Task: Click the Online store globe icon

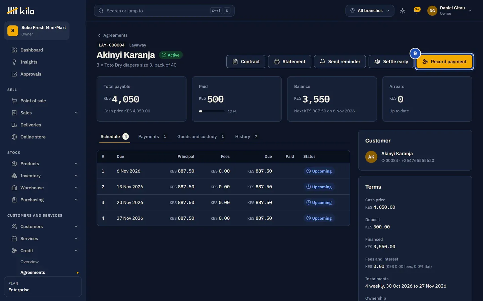Action: [x=14, y=137]
